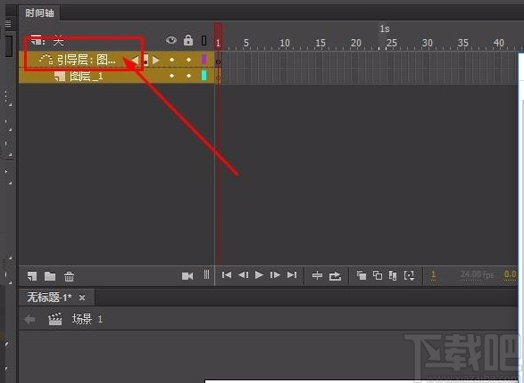The image size is (524, 383).
Task: Click the motion guide icon on 引导层
Action: (46, 60)
